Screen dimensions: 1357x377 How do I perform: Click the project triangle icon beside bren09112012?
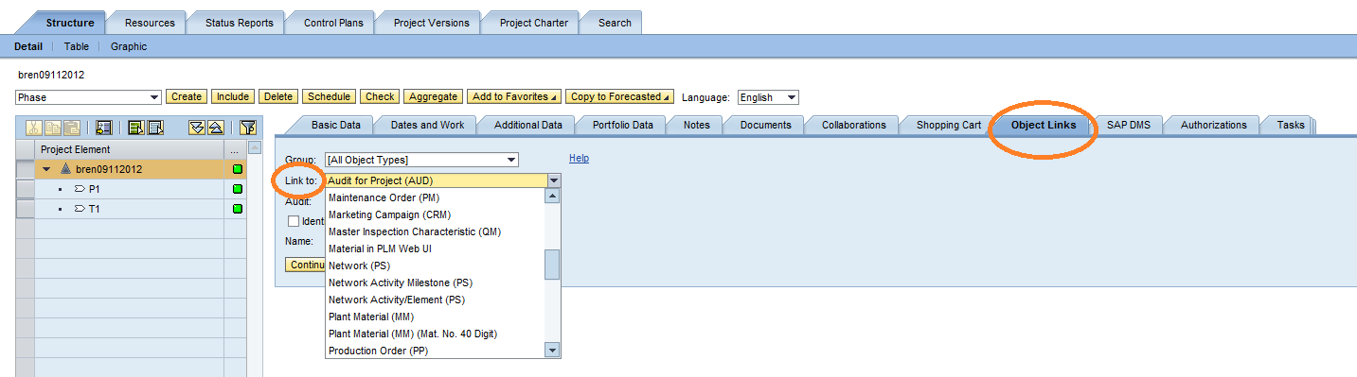coord(65,169)
